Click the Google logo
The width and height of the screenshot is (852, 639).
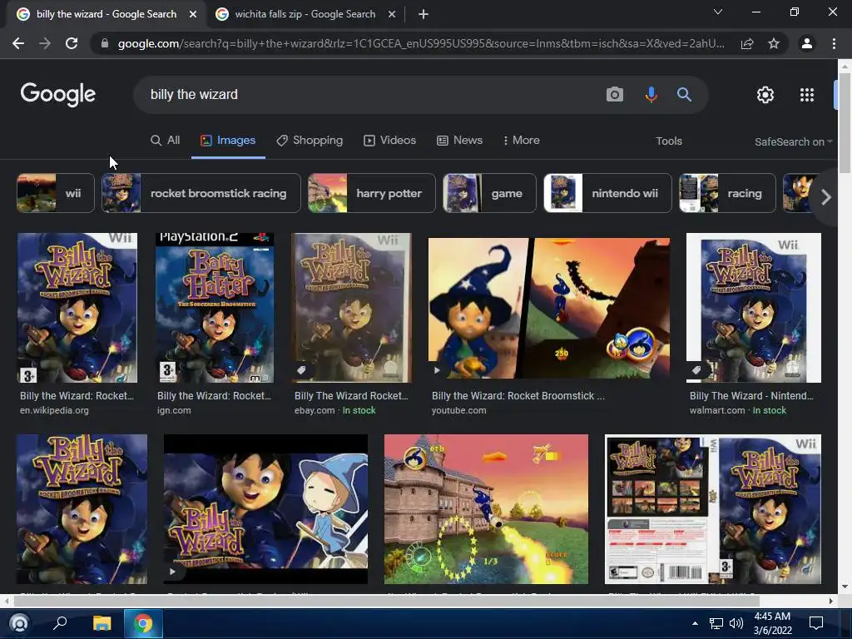[x=58, y=95]
